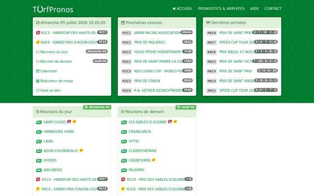This screenshot has height=196, width=314.
Task: Click the R6 badge beside JARLSBERG
Action: [x=39, y=170]
